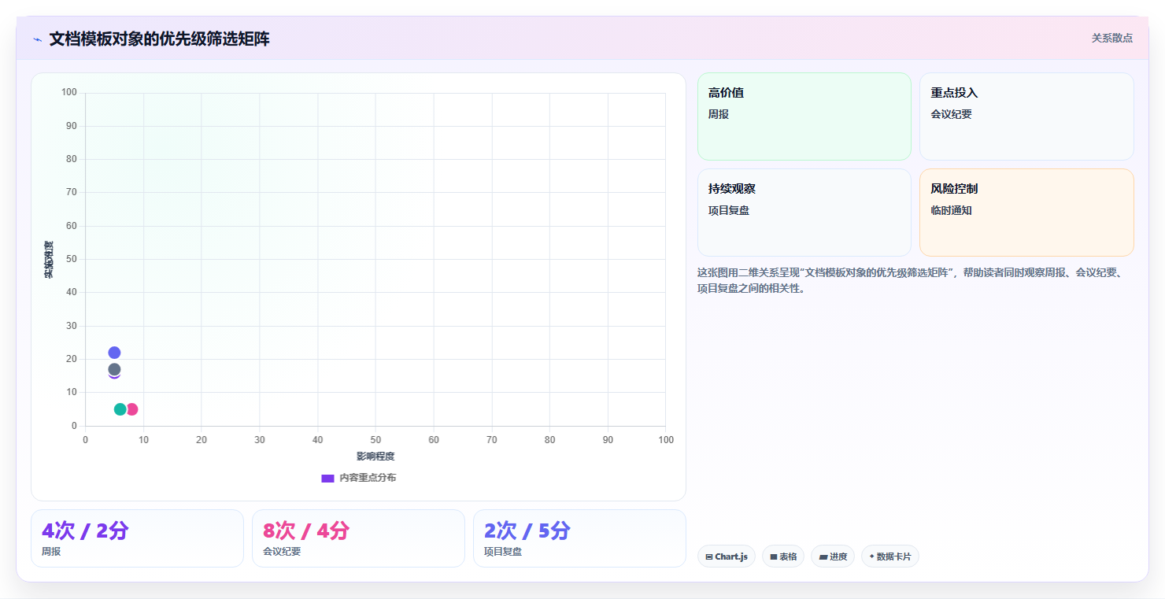Open the 持续观察 quadrant card

tap(804, 213)
